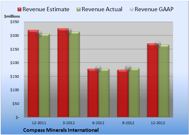Click the GAAP marker above 9-2012 bars
The width and height of the screenshot is (189, 135).
128,68
